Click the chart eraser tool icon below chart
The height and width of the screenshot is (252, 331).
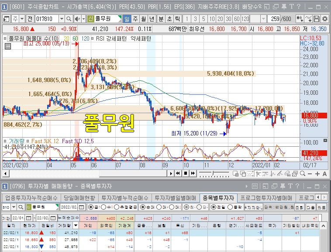287,174
